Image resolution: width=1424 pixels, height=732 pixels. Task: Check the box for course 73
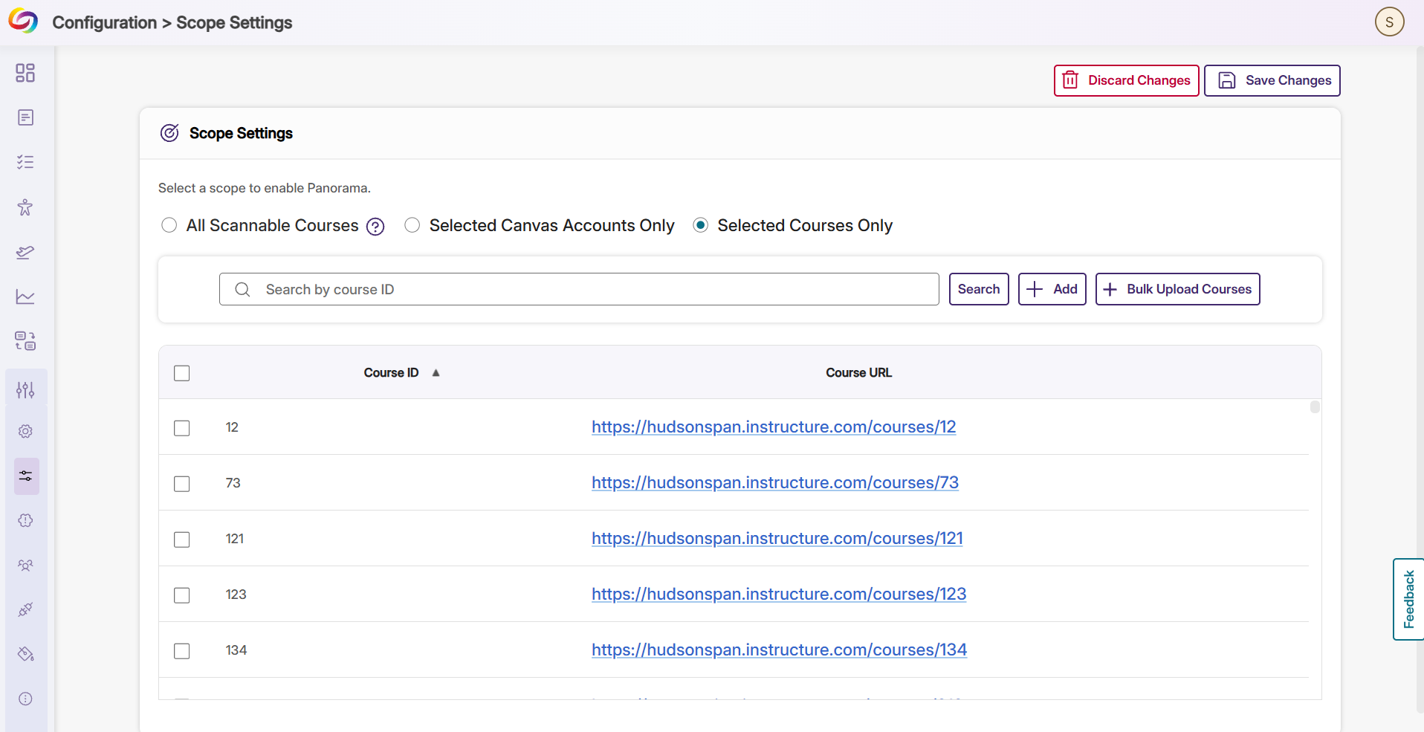pos(182,484)
